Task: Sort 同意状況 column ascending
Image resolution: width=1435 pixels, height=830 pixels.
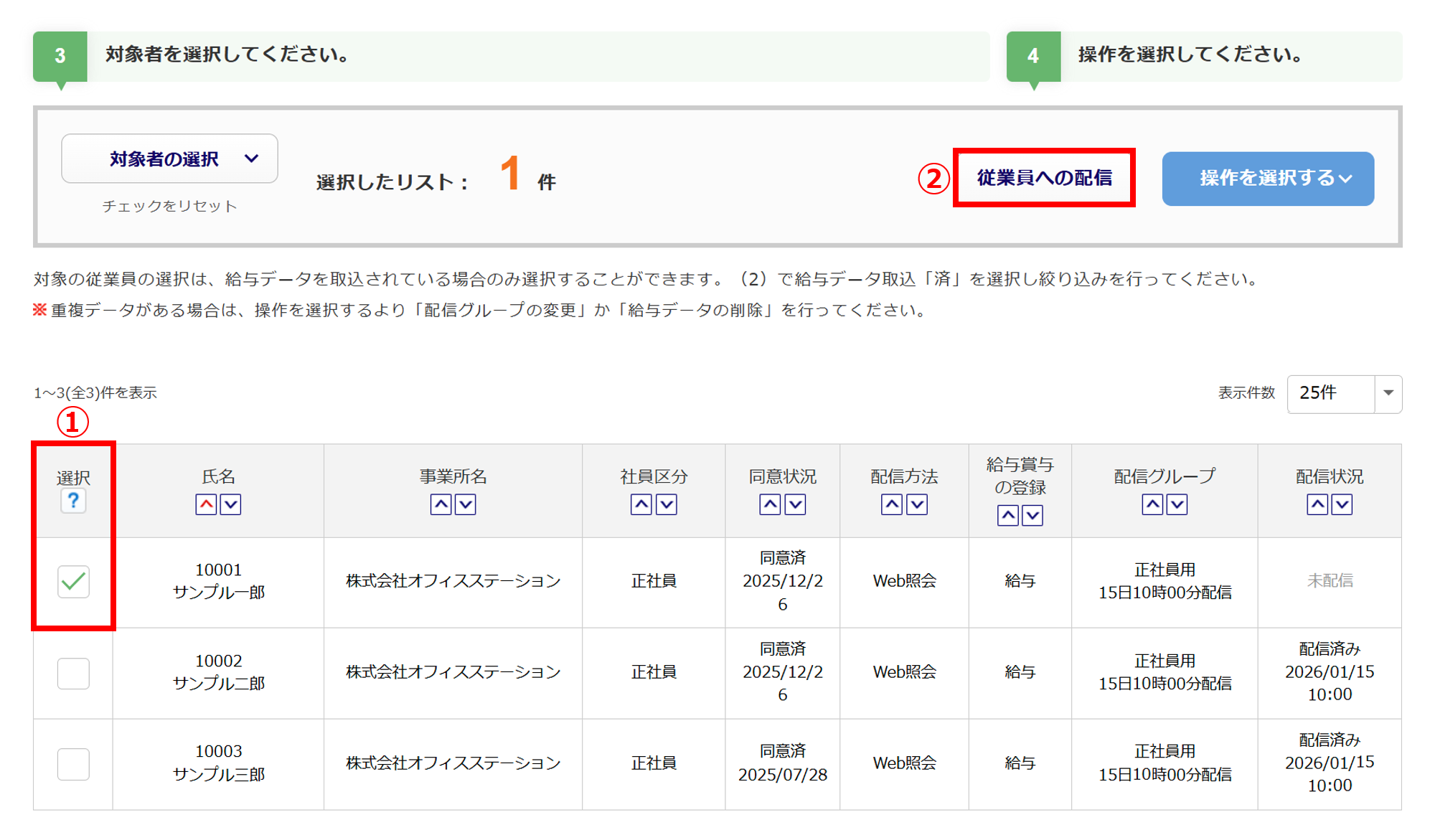Action: [x=770, y=504]
